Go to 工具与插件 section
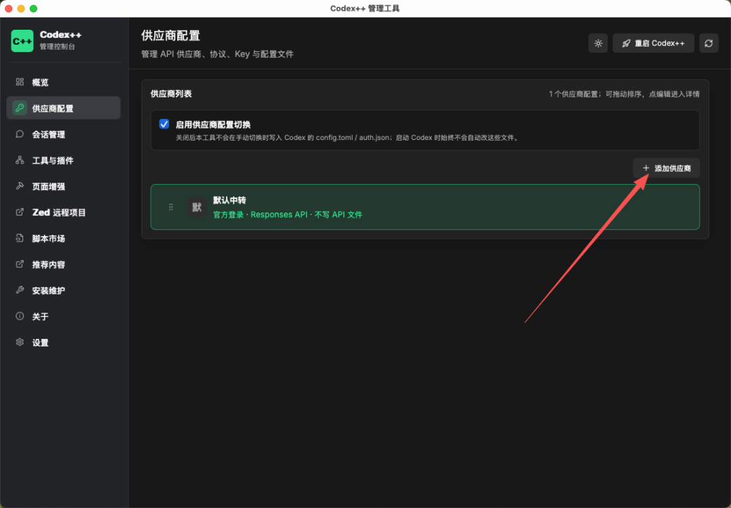This screenshot has height=508, width=731. coord(64,161)
